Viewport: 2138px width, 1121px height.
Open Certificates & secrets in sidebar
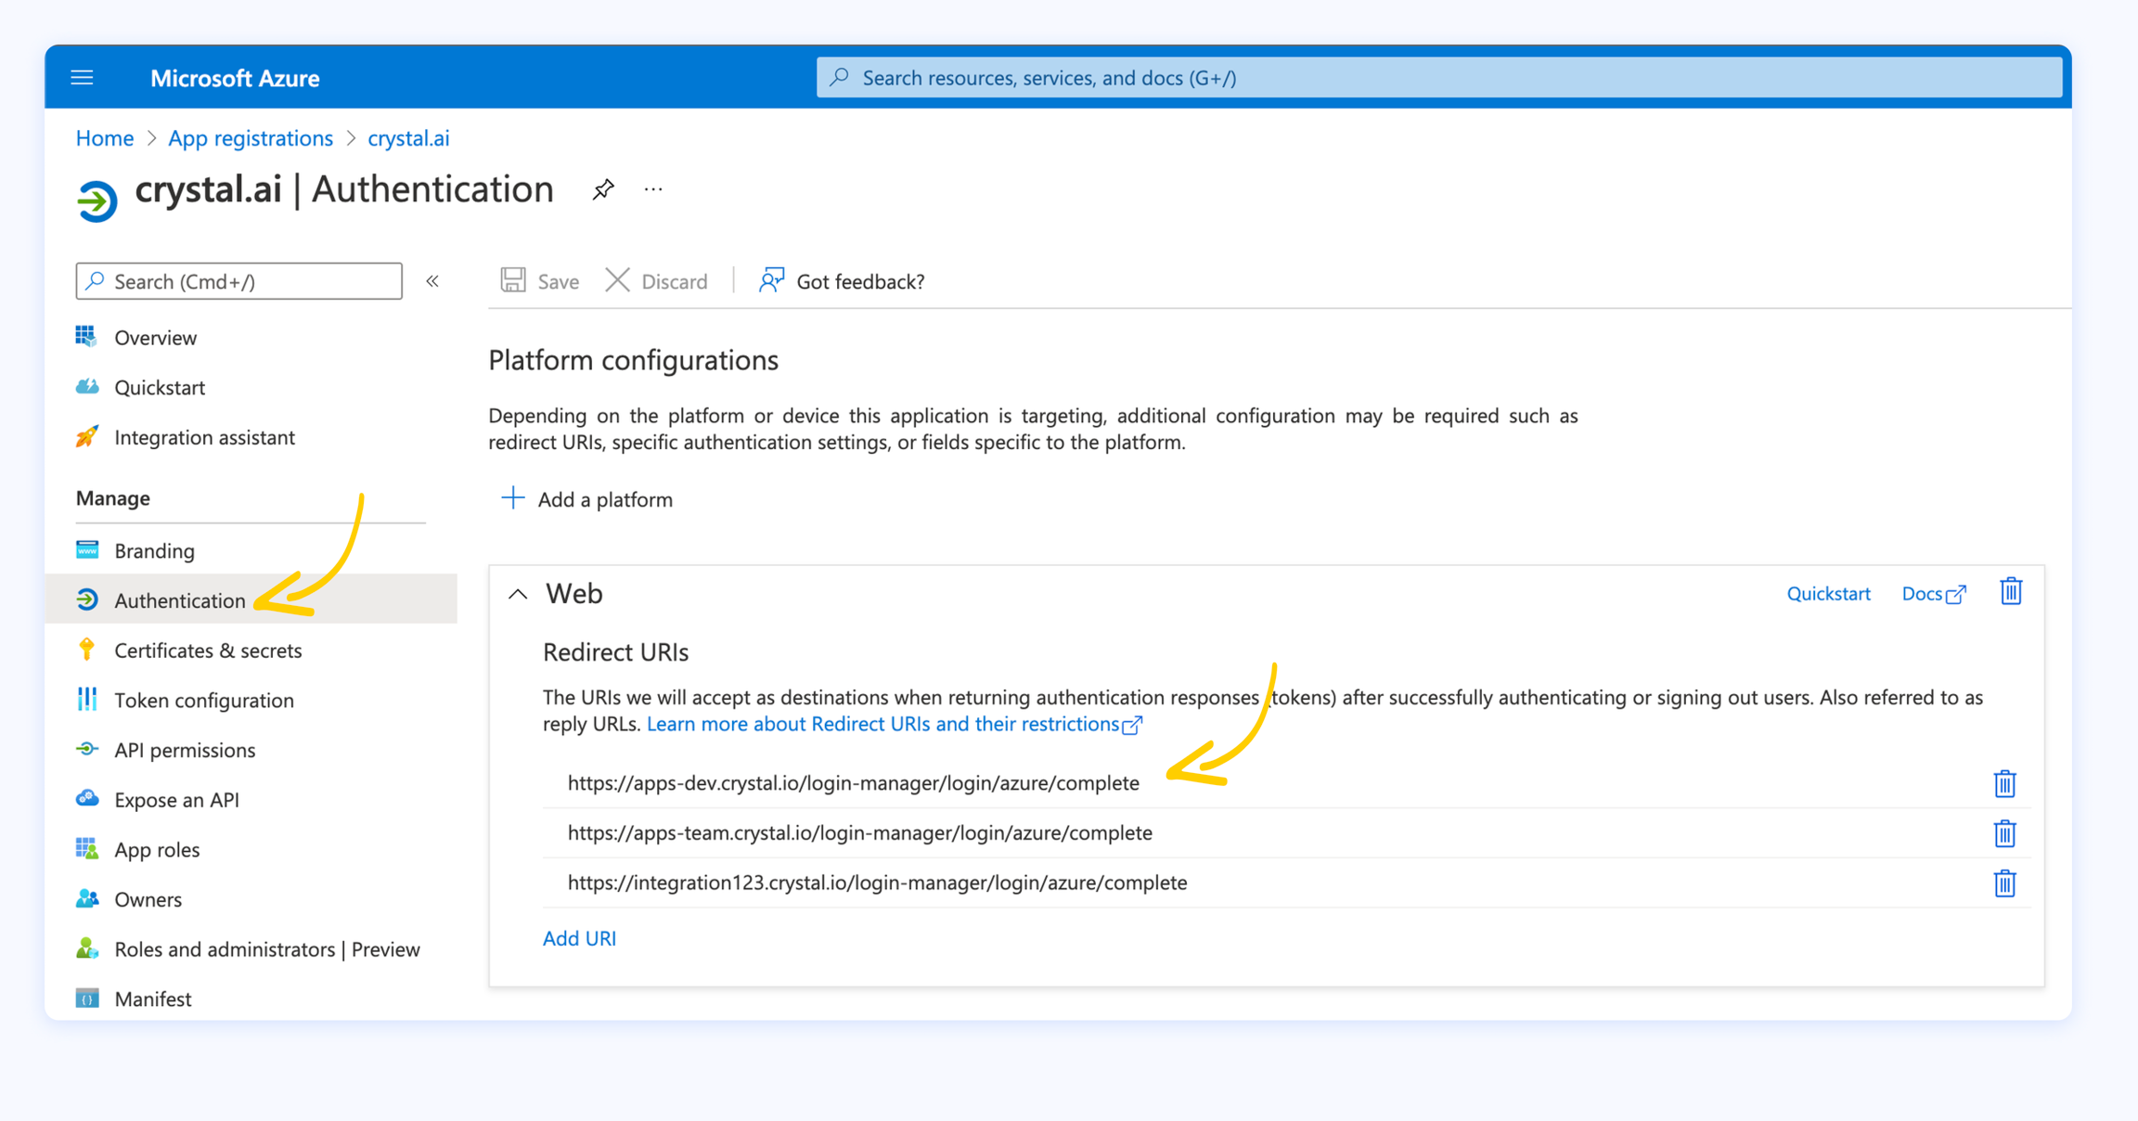208,651
